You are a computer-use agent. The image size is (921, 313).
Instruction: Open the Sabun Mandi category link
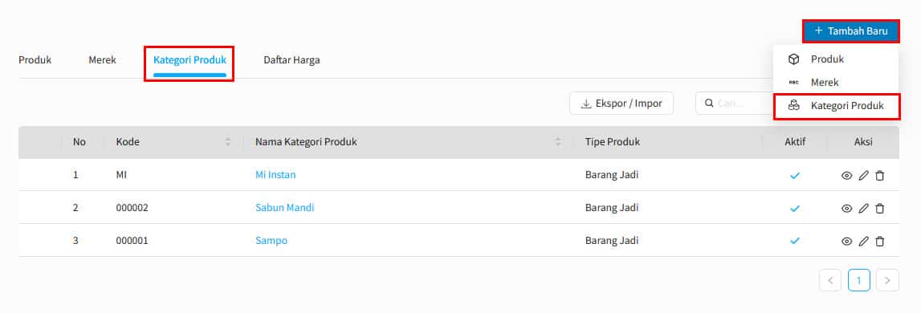[285, 208]
